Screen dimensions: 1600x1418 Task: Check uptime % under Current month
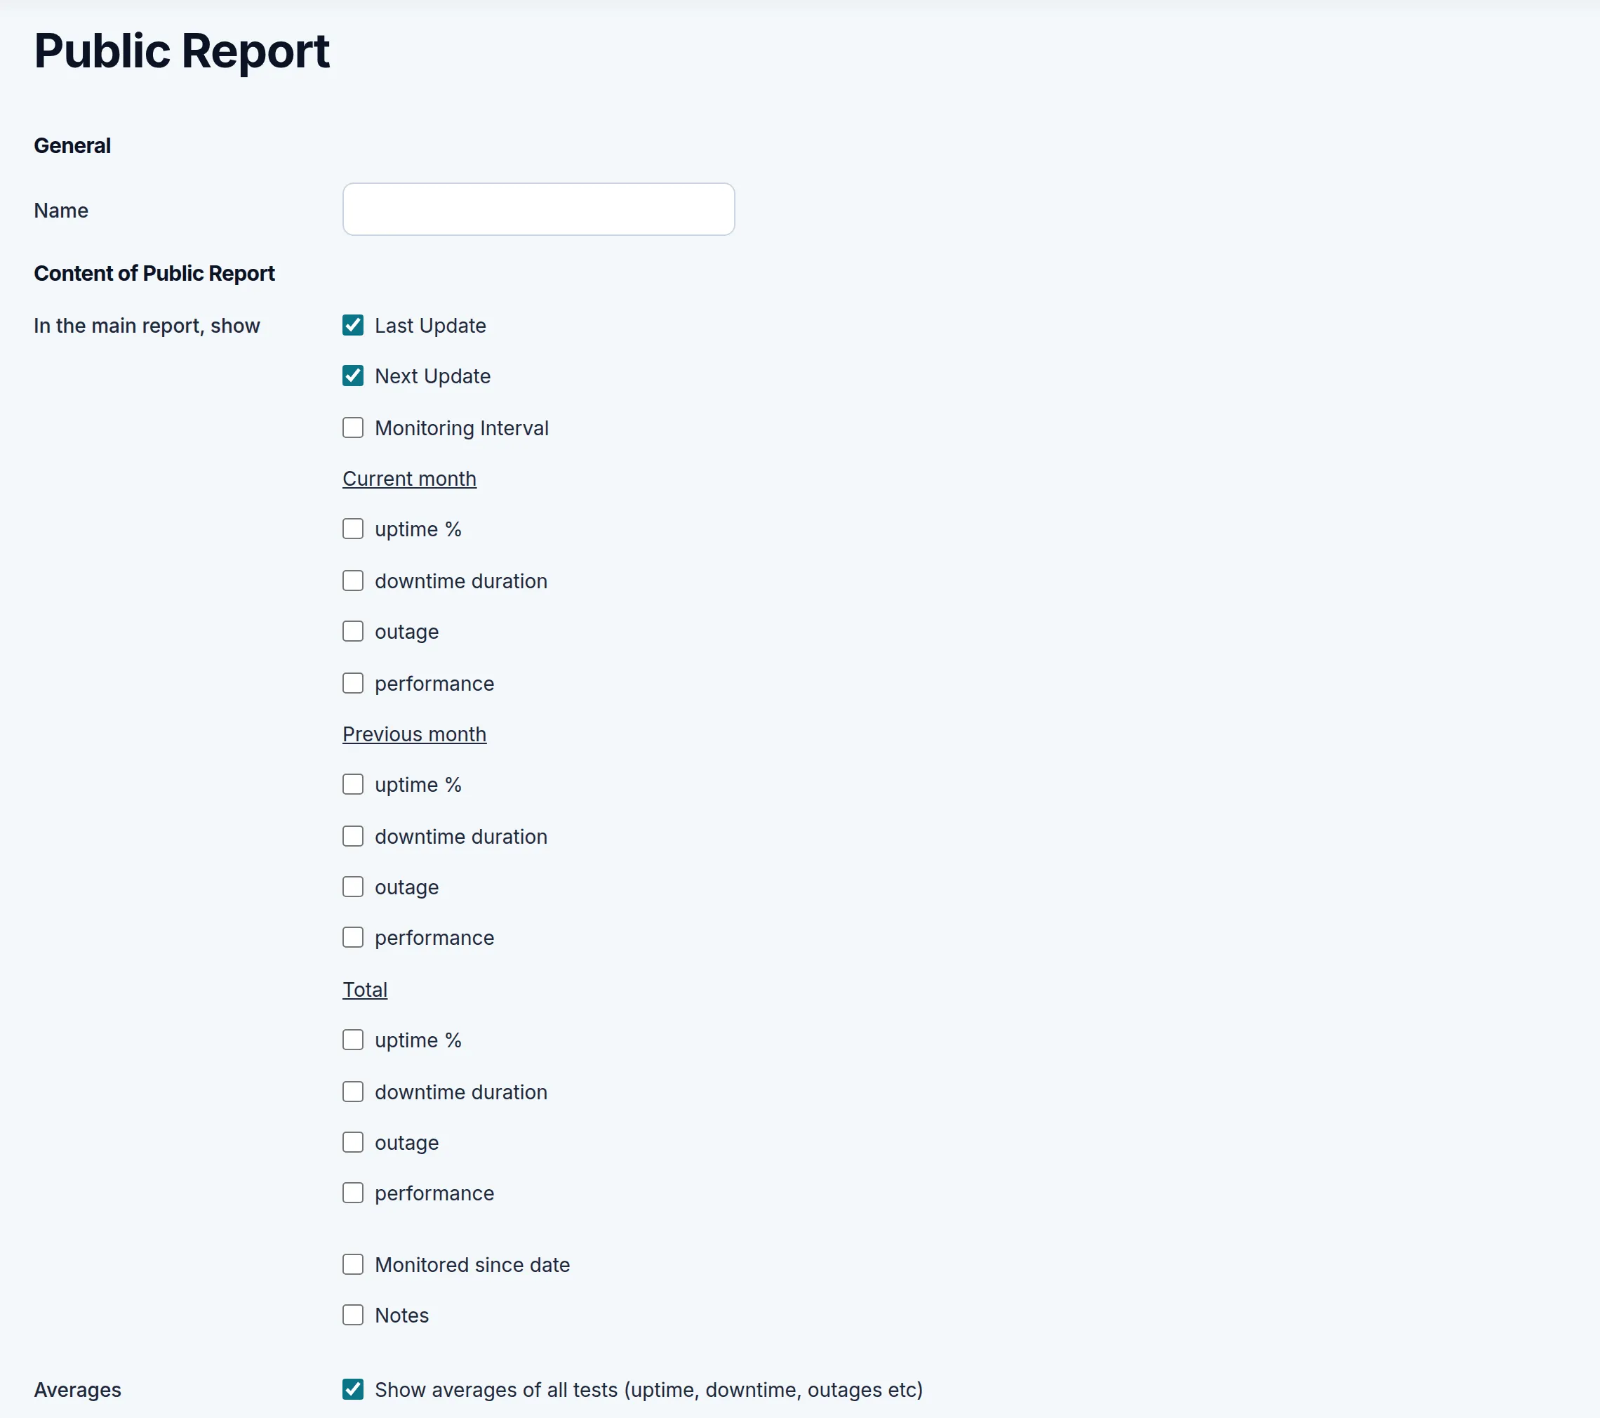coord(353,529)
